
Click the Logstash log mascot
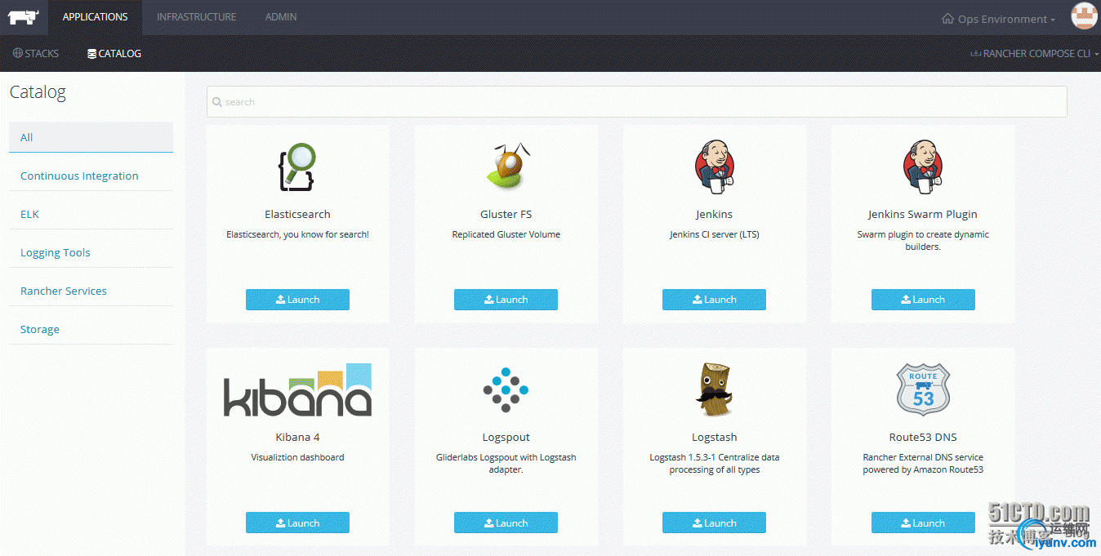[x=714, y=390]
